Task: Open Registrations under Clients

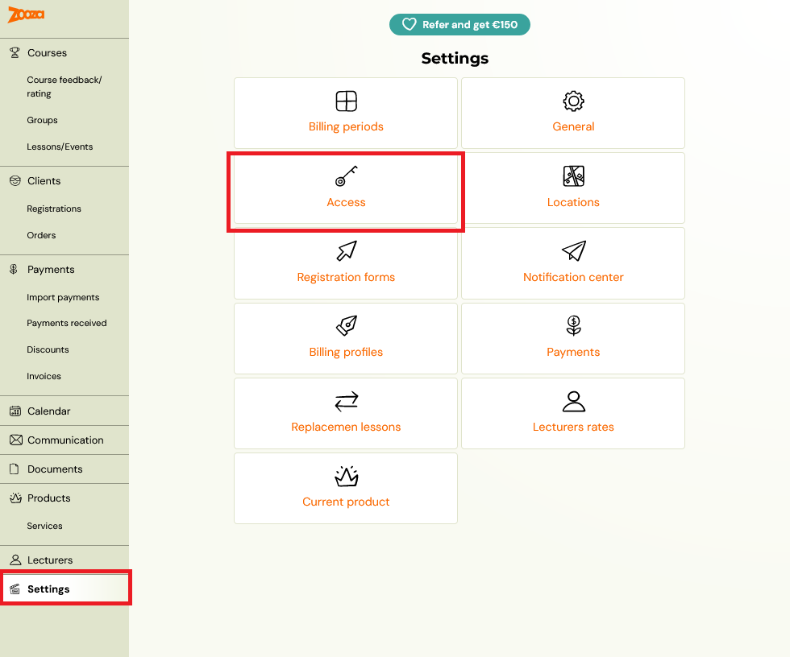Action: (x=54, y=209)
